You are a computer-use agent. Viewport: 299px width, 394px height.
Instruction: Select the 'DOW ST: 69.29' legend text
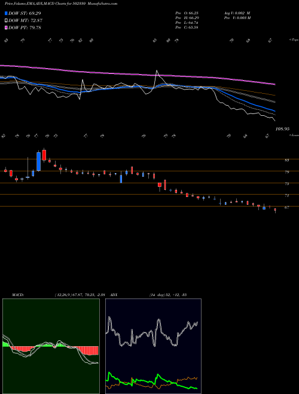[25, 13]
